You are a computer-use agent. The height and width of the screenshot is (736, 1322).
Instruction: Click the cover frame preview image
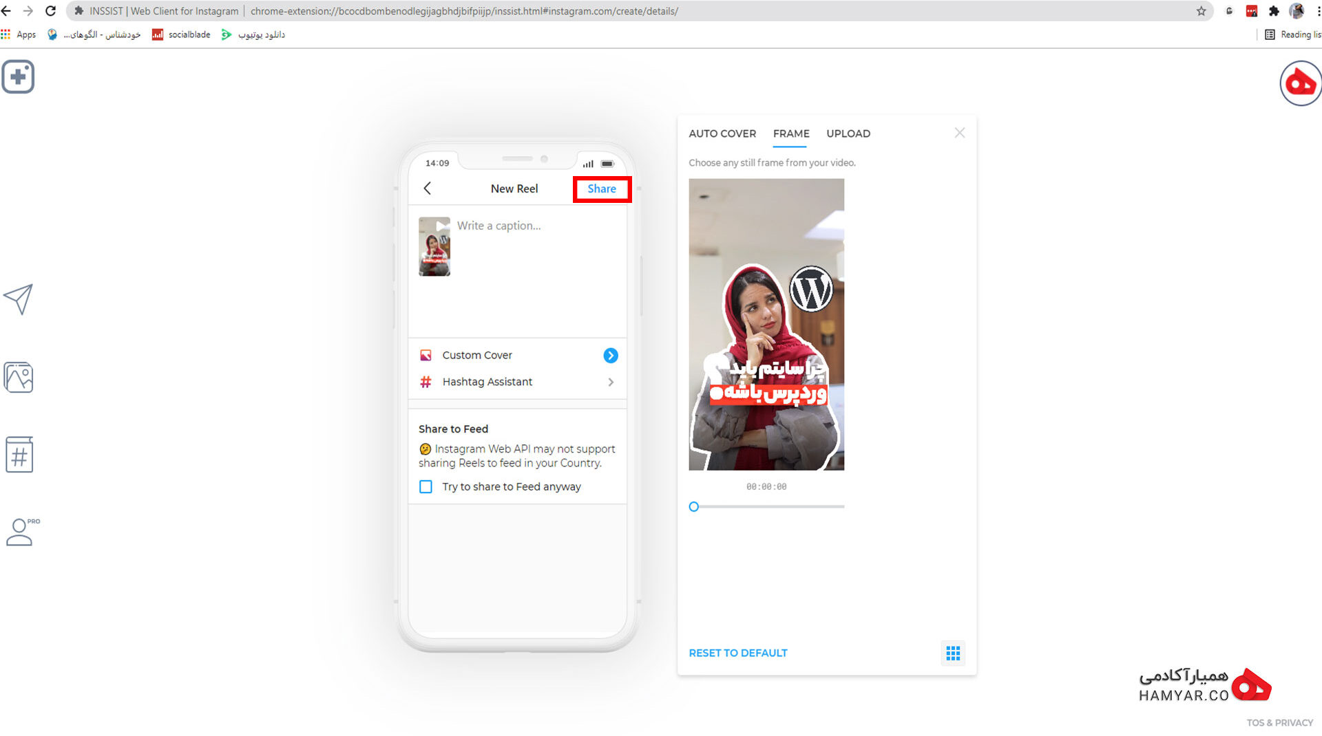[x=766, y=325]
